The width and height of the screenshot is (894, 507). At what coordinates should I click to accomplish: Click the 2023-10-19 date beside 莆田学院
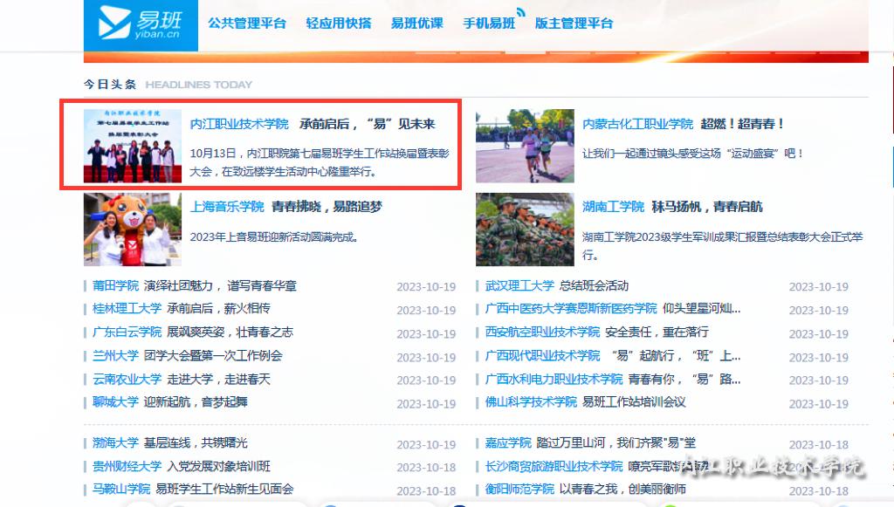tap(426, 287)
